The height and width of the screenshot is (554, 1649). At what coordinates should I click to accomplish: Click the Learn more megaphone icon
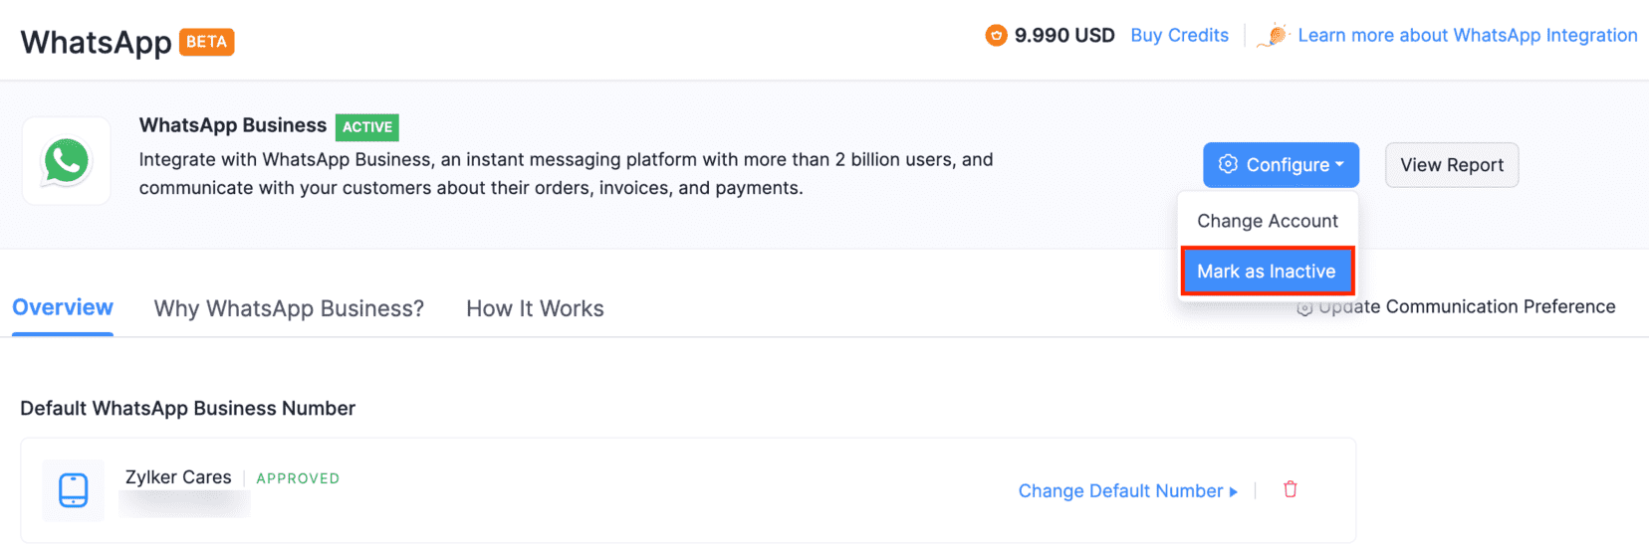(1273, 36)
